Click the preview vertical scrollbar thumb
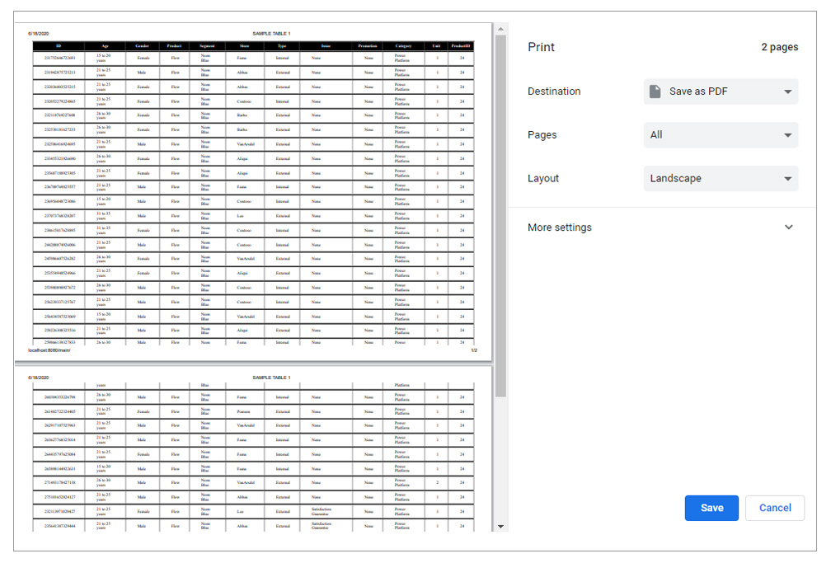Screen dimensions: 831x563 click(501, 215)
